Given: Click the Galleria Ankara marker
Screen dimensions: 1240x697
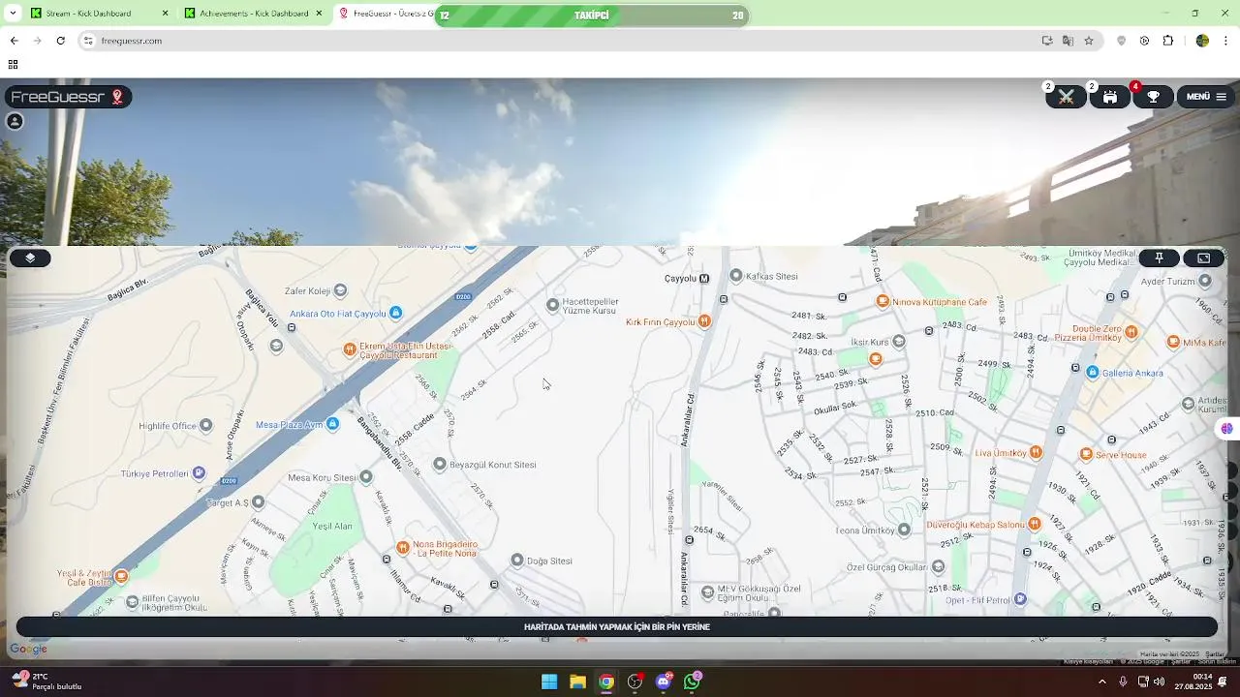Looking at the screenshot, I should point(1093,373).
